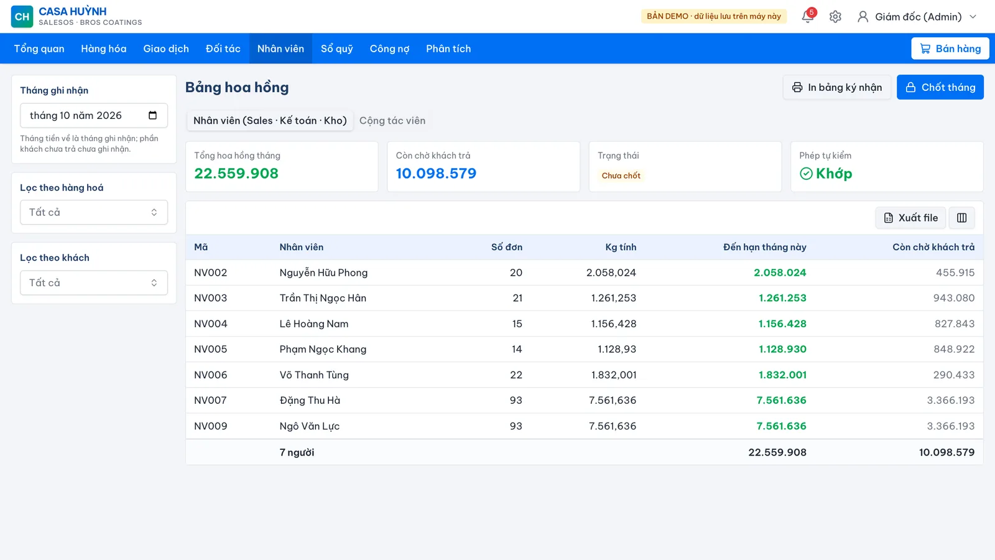
Task: Click the Số đơn column header
Action: [506, 247]
